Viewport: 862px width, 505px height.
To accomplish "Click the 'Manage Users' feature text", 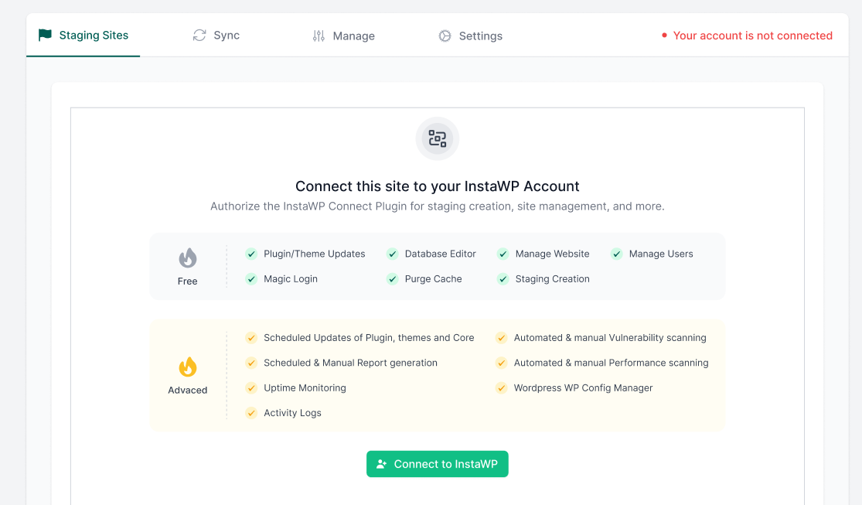I will (x=661, y=254).
